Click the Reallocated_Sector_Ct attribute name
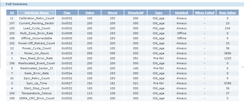 [37, 68]
